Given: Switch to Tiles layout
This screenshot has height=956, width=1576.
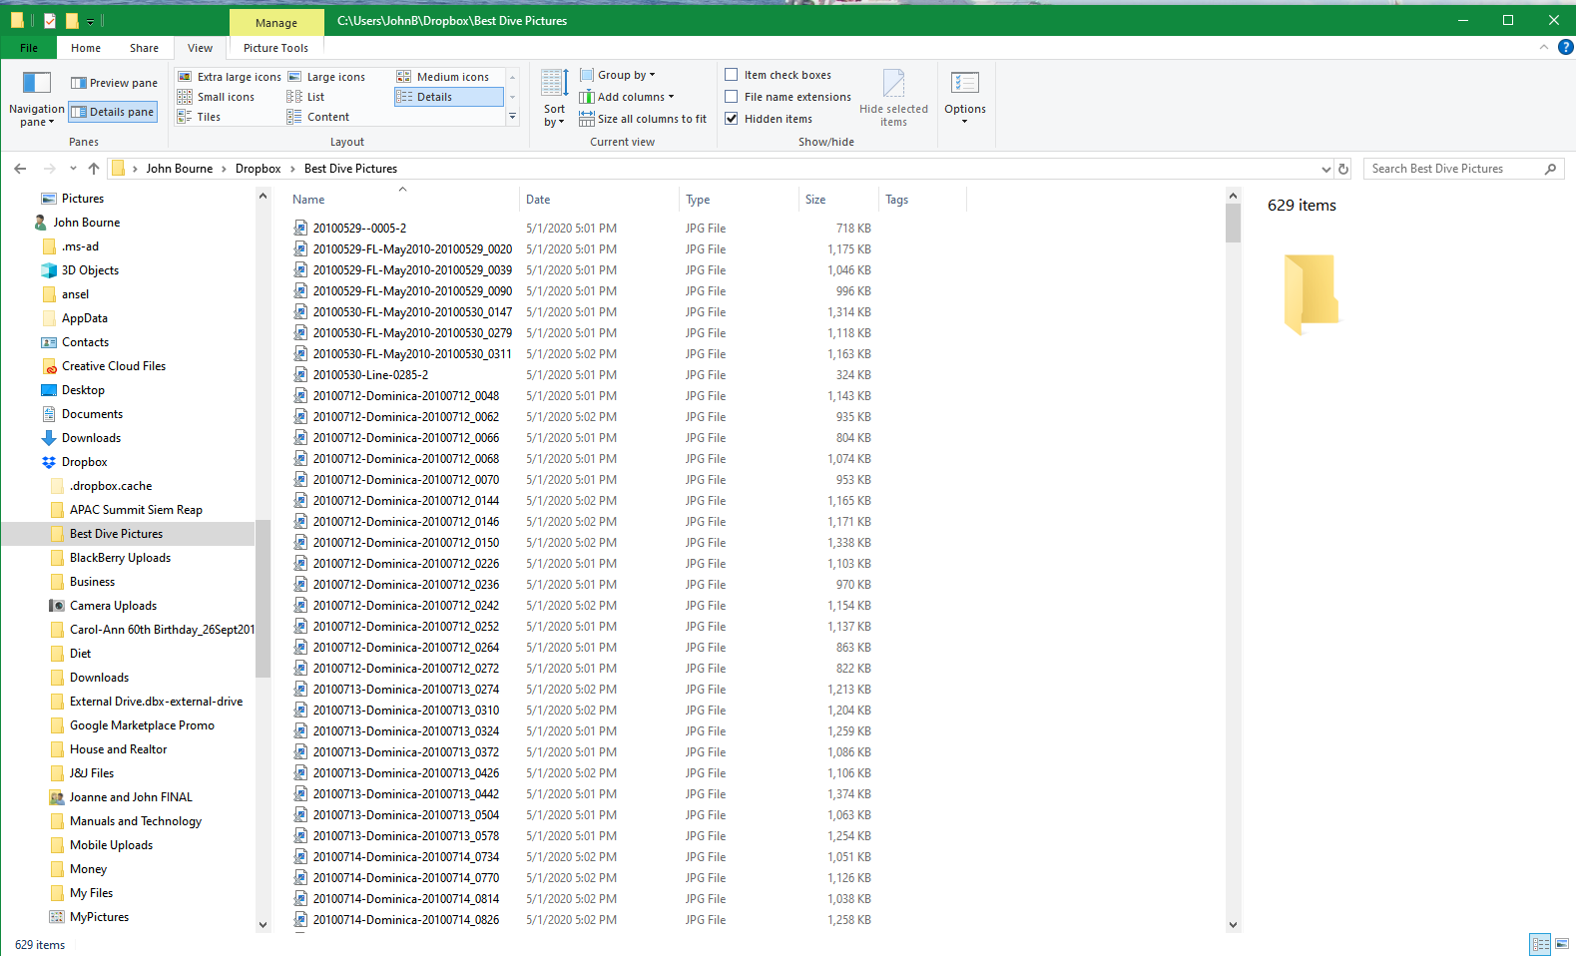Looking at the screenshot, I should 199,117.
